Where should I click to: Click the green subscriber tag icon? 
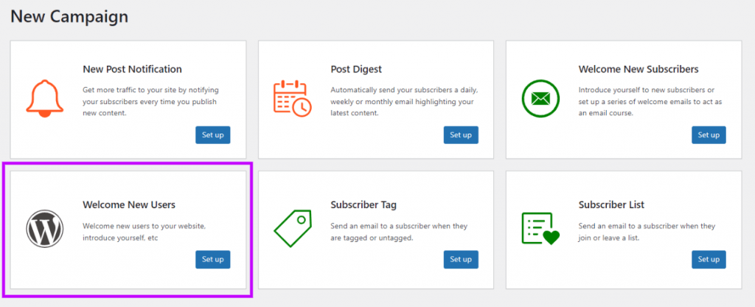point(293,229)
